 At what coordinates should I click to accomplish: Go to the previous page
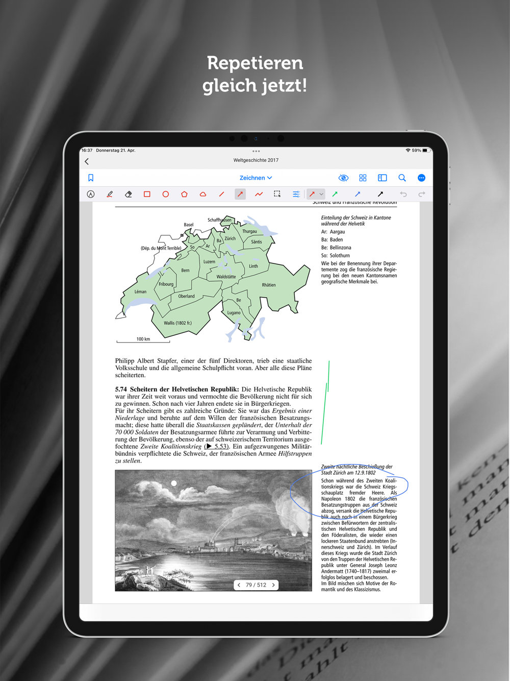(x=239, y=585)
